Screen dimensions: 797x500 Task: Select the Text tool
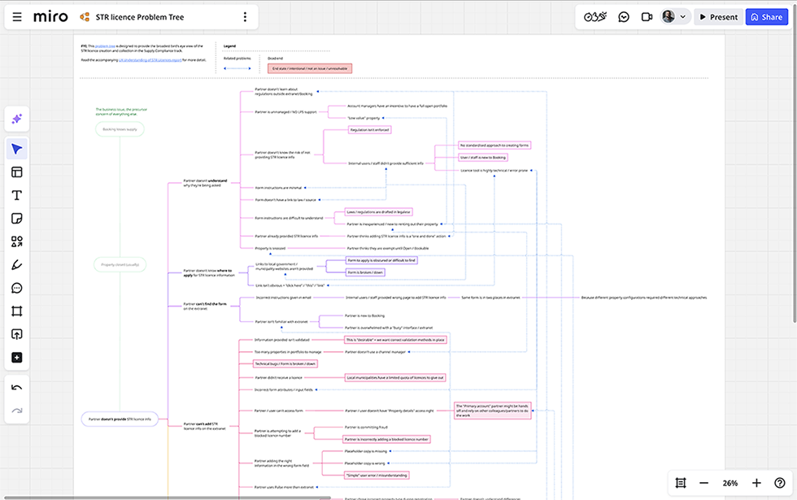(17, 194)
